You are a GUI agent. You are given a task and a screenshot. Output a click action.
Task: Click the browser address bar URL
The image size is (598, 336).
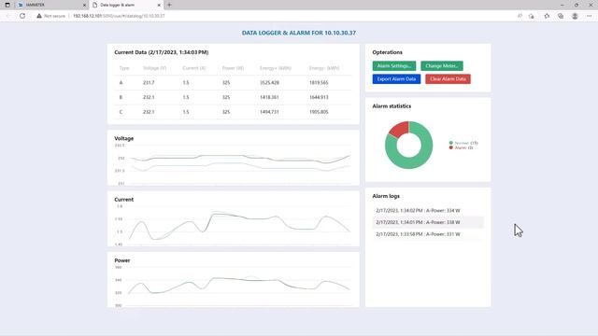pos(119,16)
